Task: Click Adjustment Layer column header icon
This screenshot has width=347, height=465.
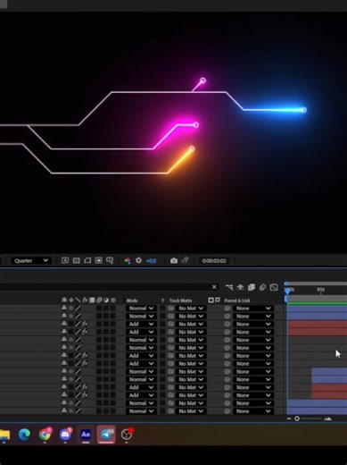Action: pyautogui.click(x=106, y=300)
